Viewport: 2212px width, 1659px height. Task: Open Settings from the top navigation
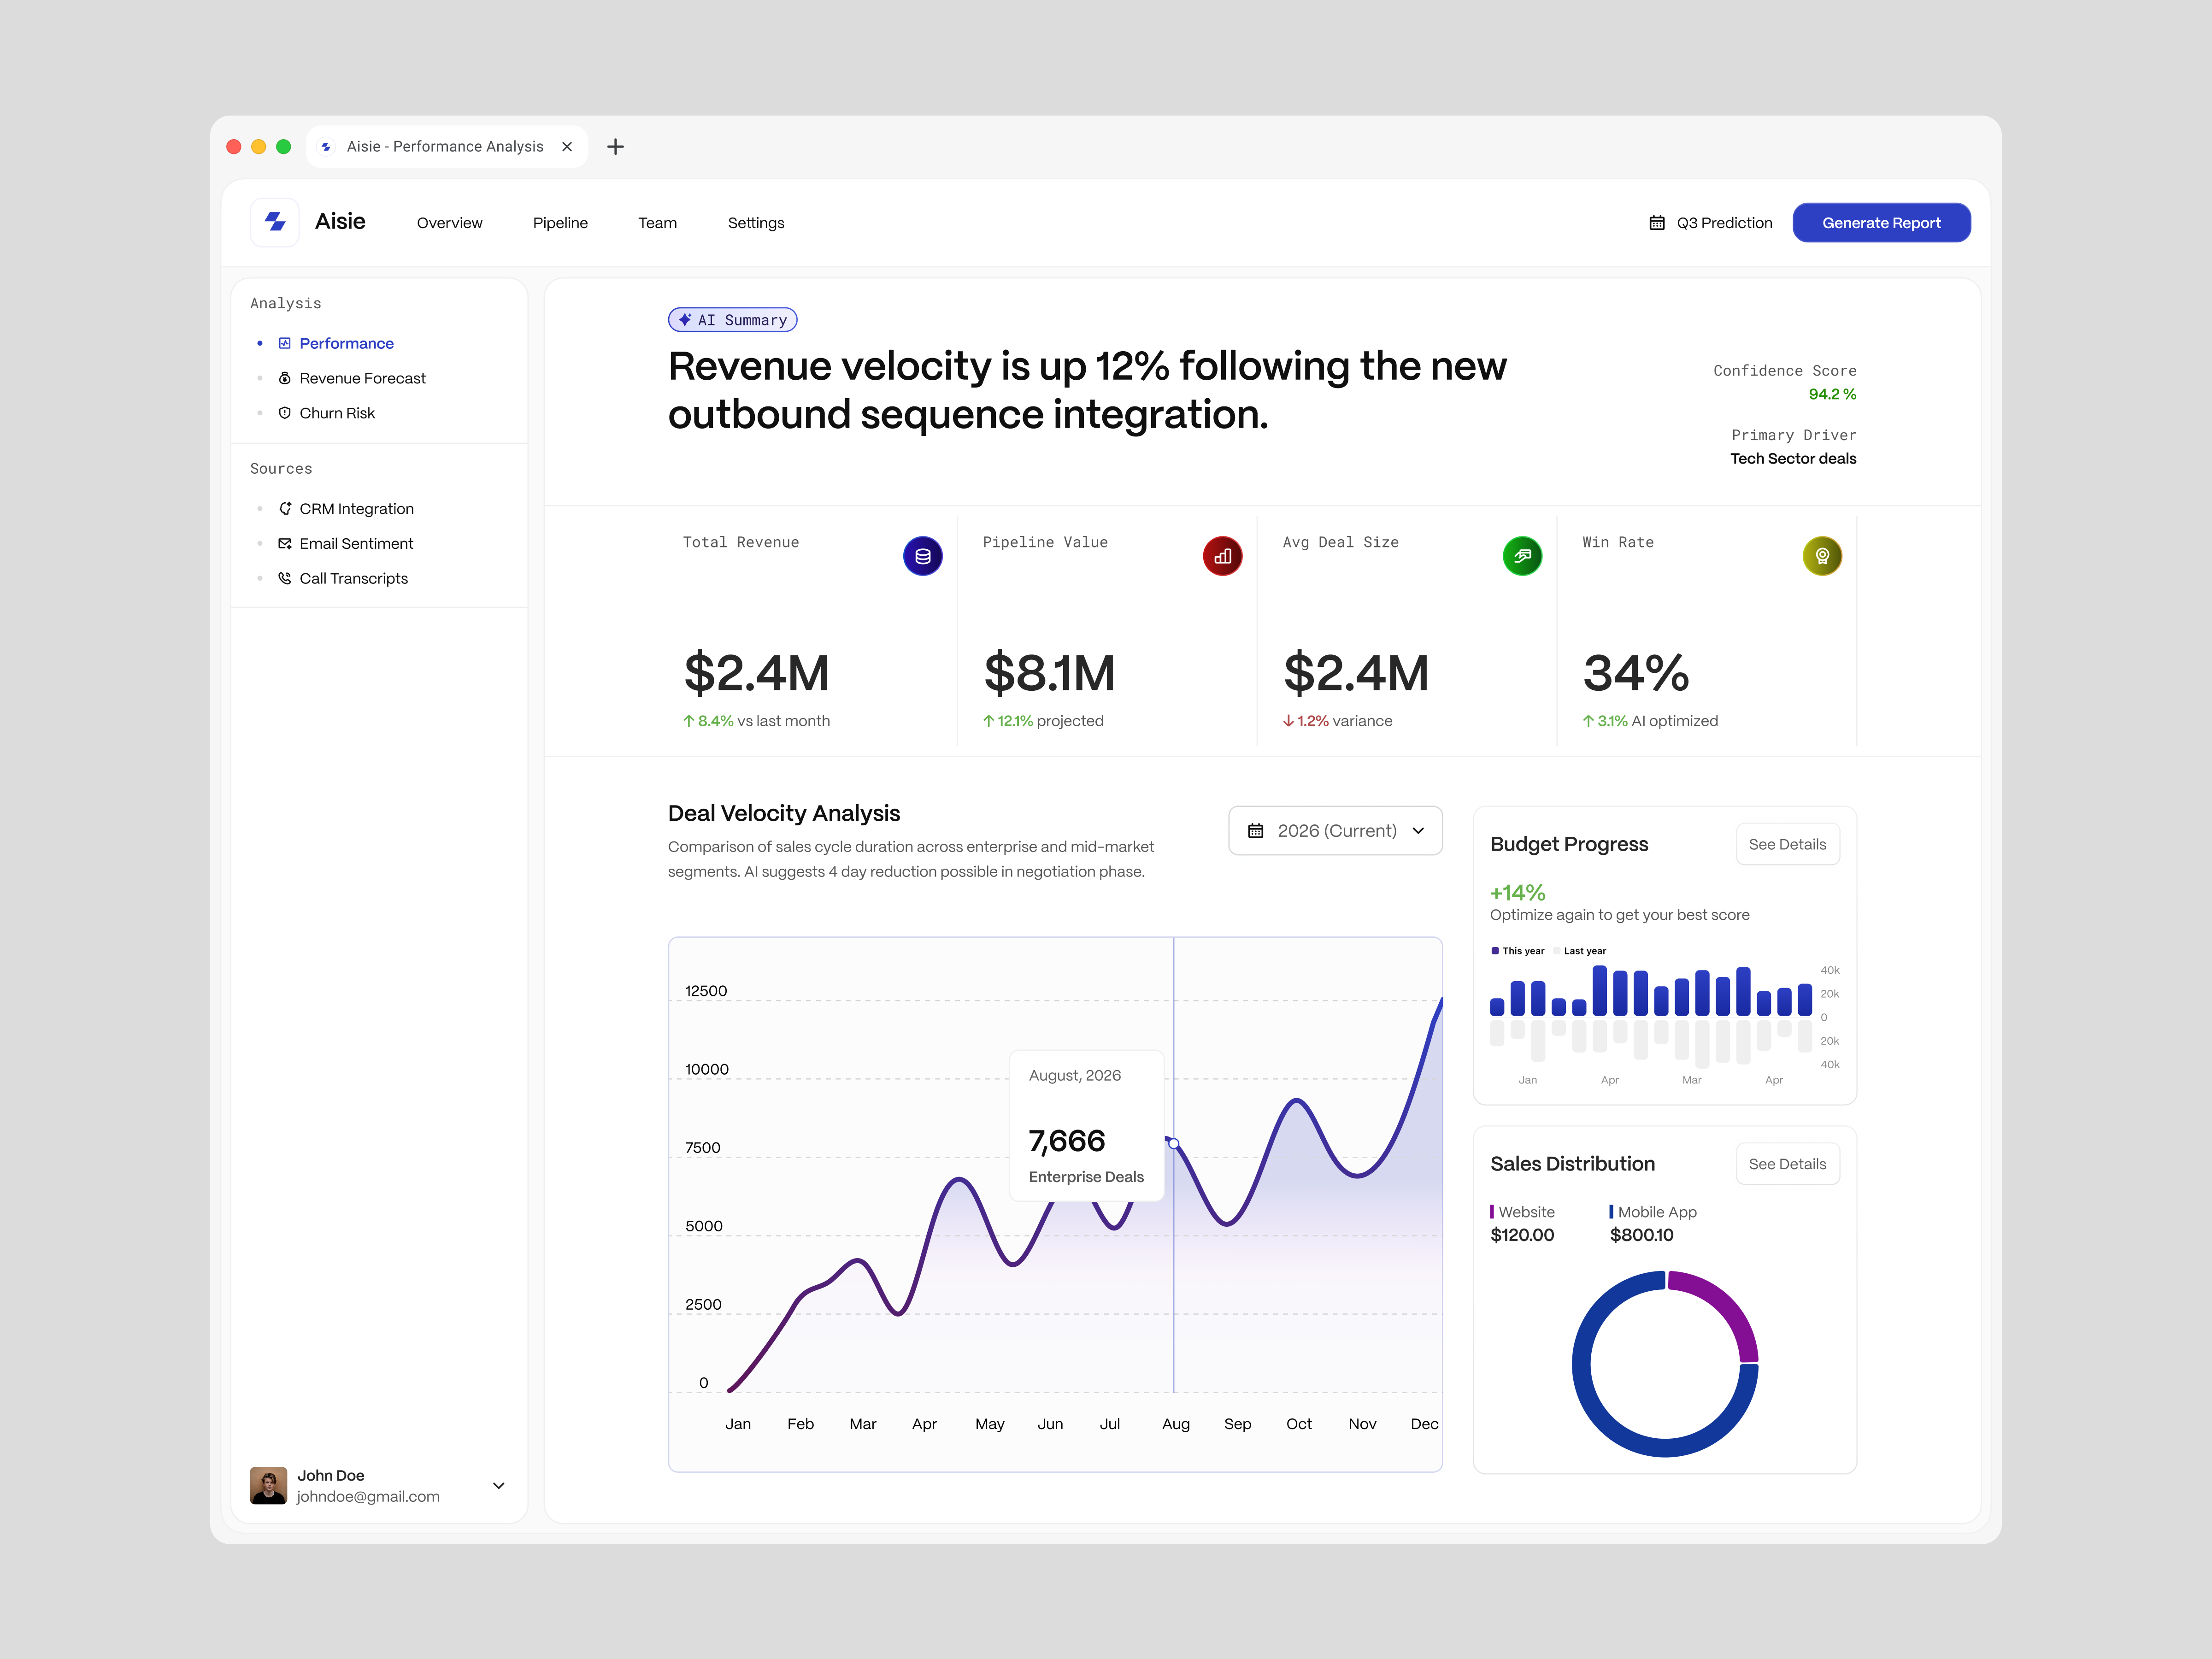pos(756,222)
